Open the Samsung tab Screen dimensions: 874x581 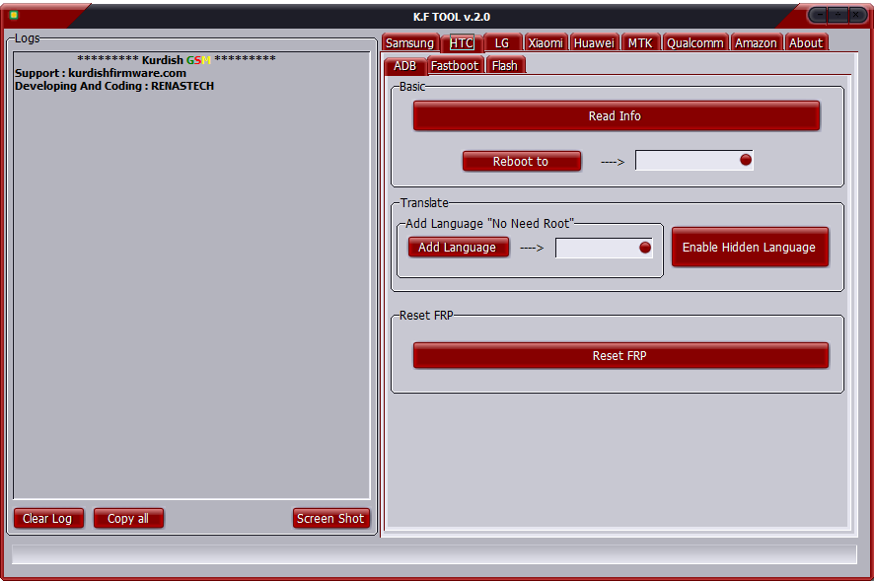409,43
